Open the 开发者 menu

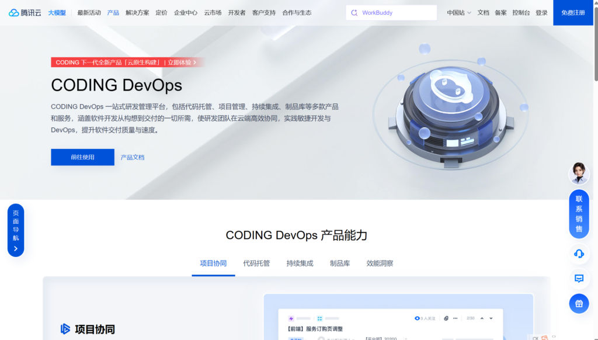pyautogui.click(x=237, y=13)
